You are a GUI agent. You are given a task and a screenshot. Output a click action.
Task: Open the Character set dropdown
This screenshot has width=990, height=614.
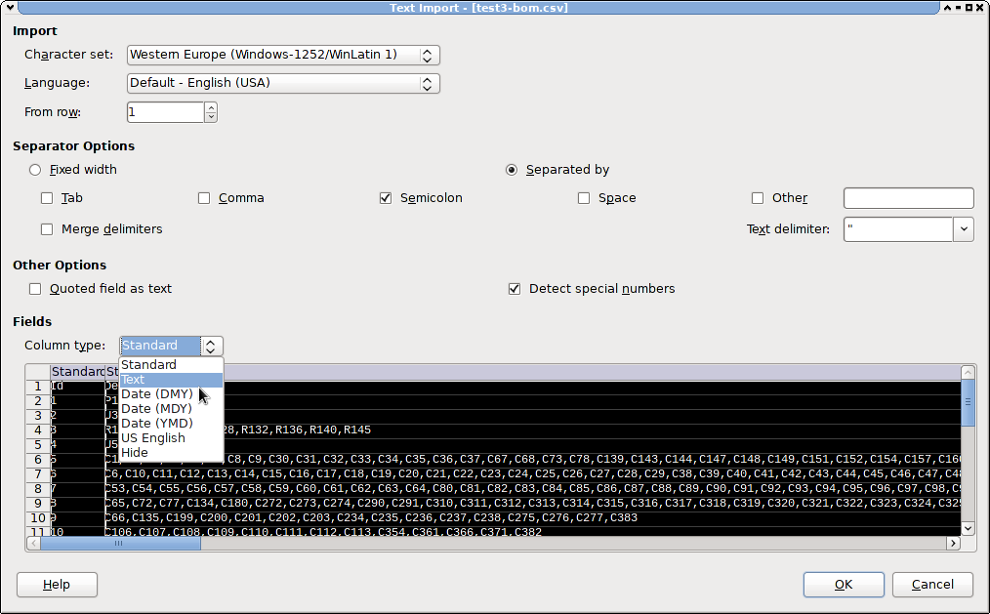(x=283, y=55)
